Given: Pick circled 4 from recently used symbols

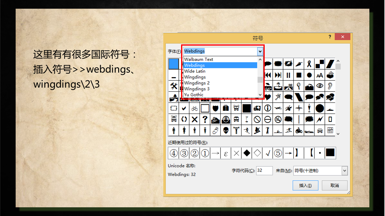Looking at the screenshot, I should [x=174, y=153].
